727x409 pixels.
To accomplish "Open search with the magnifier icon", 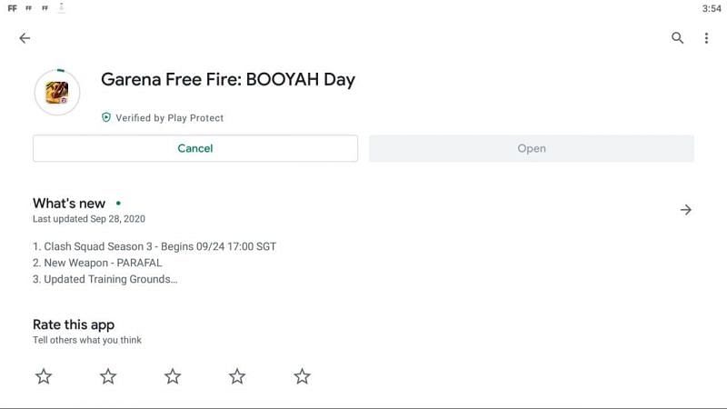I will point(677,38).
